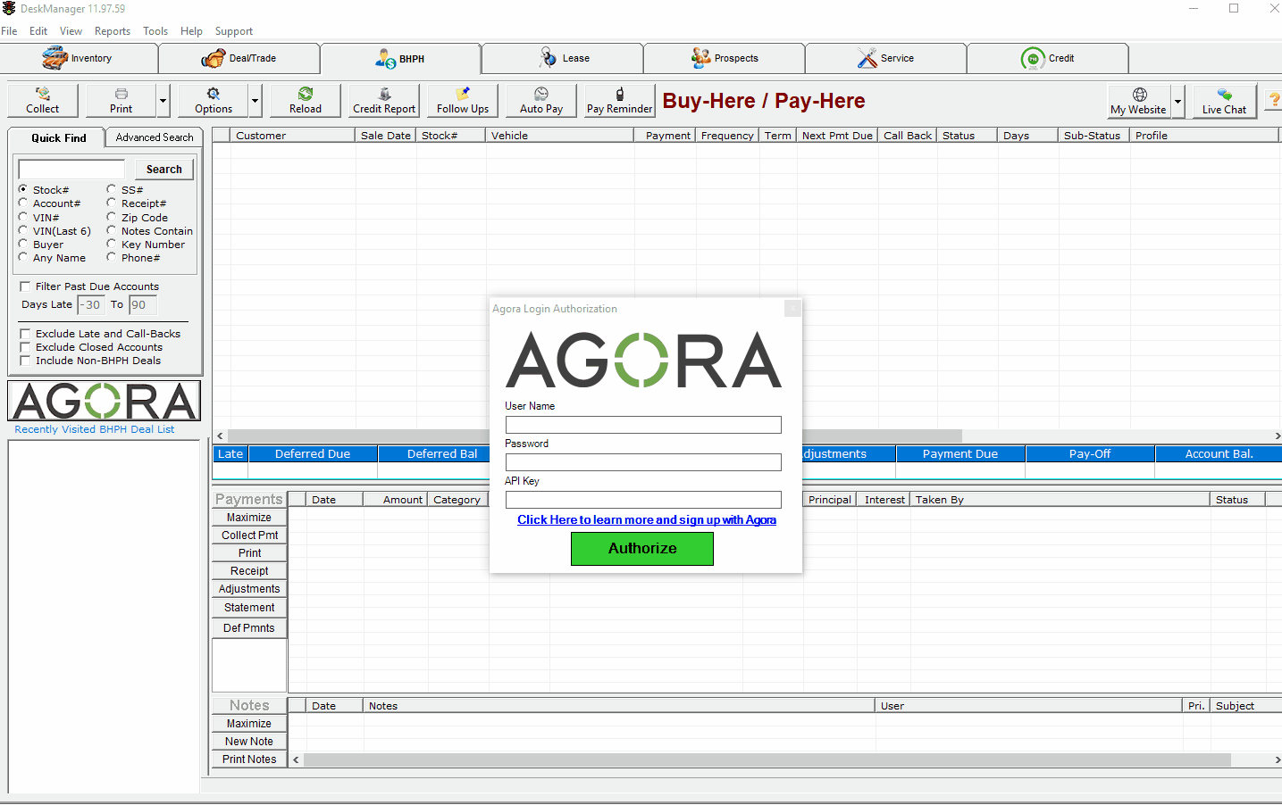Open Recently Visited BHPH Deal List
The image size is (1282, 805).
coord(95,429)
